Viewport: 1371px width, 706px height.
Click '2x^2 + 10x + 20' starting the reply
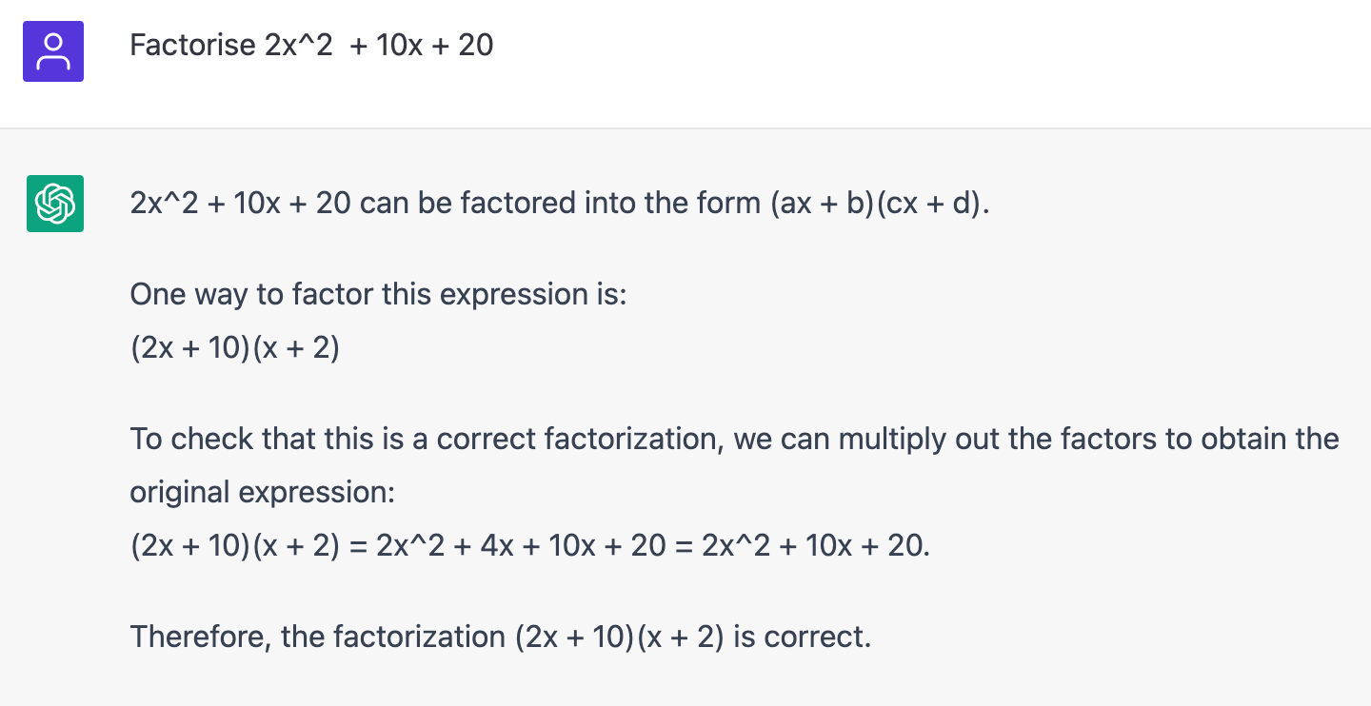[x=241, y=204]
